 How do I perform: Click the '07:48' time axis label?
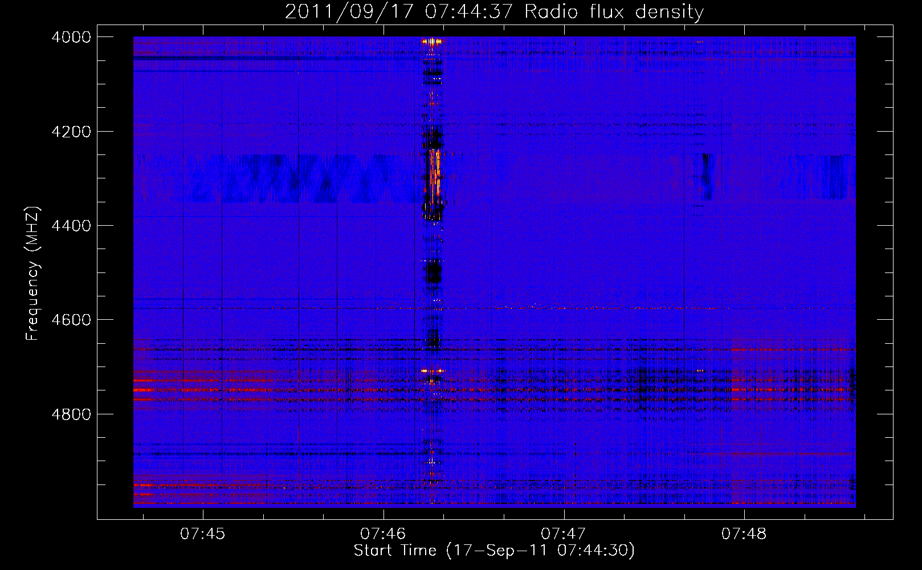pyautogui.click(x=744, y=534)
